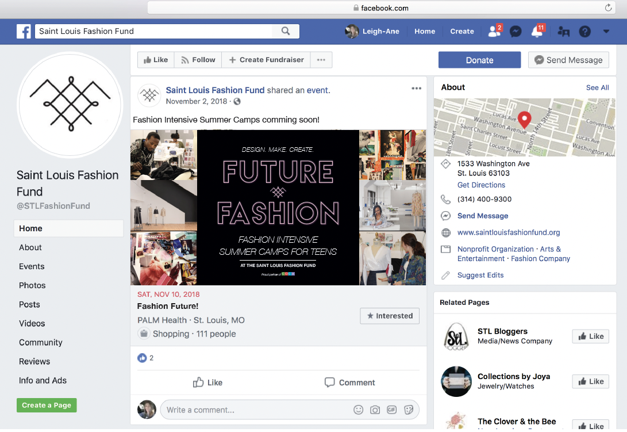The image size is (627, 432).
Task: Like the shared event post
Action: pos(207,383)
